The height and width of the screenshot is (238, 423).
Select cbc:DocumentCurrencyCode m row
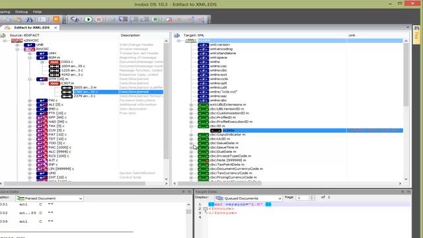[x=237, y=169]
